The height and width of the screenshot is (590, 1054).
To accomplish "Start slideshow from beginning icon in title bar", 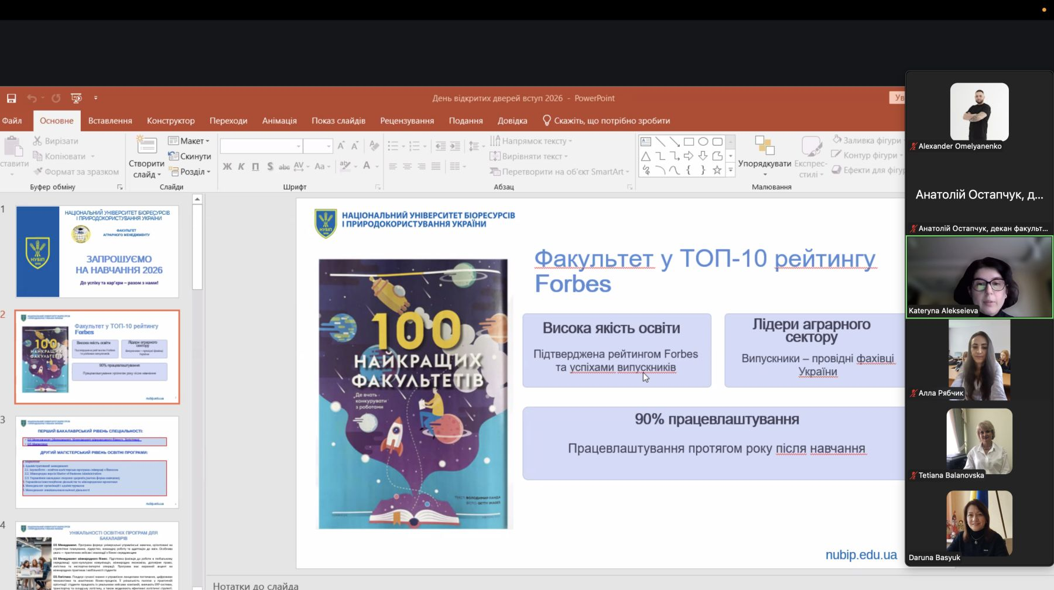I will [76, 98].
